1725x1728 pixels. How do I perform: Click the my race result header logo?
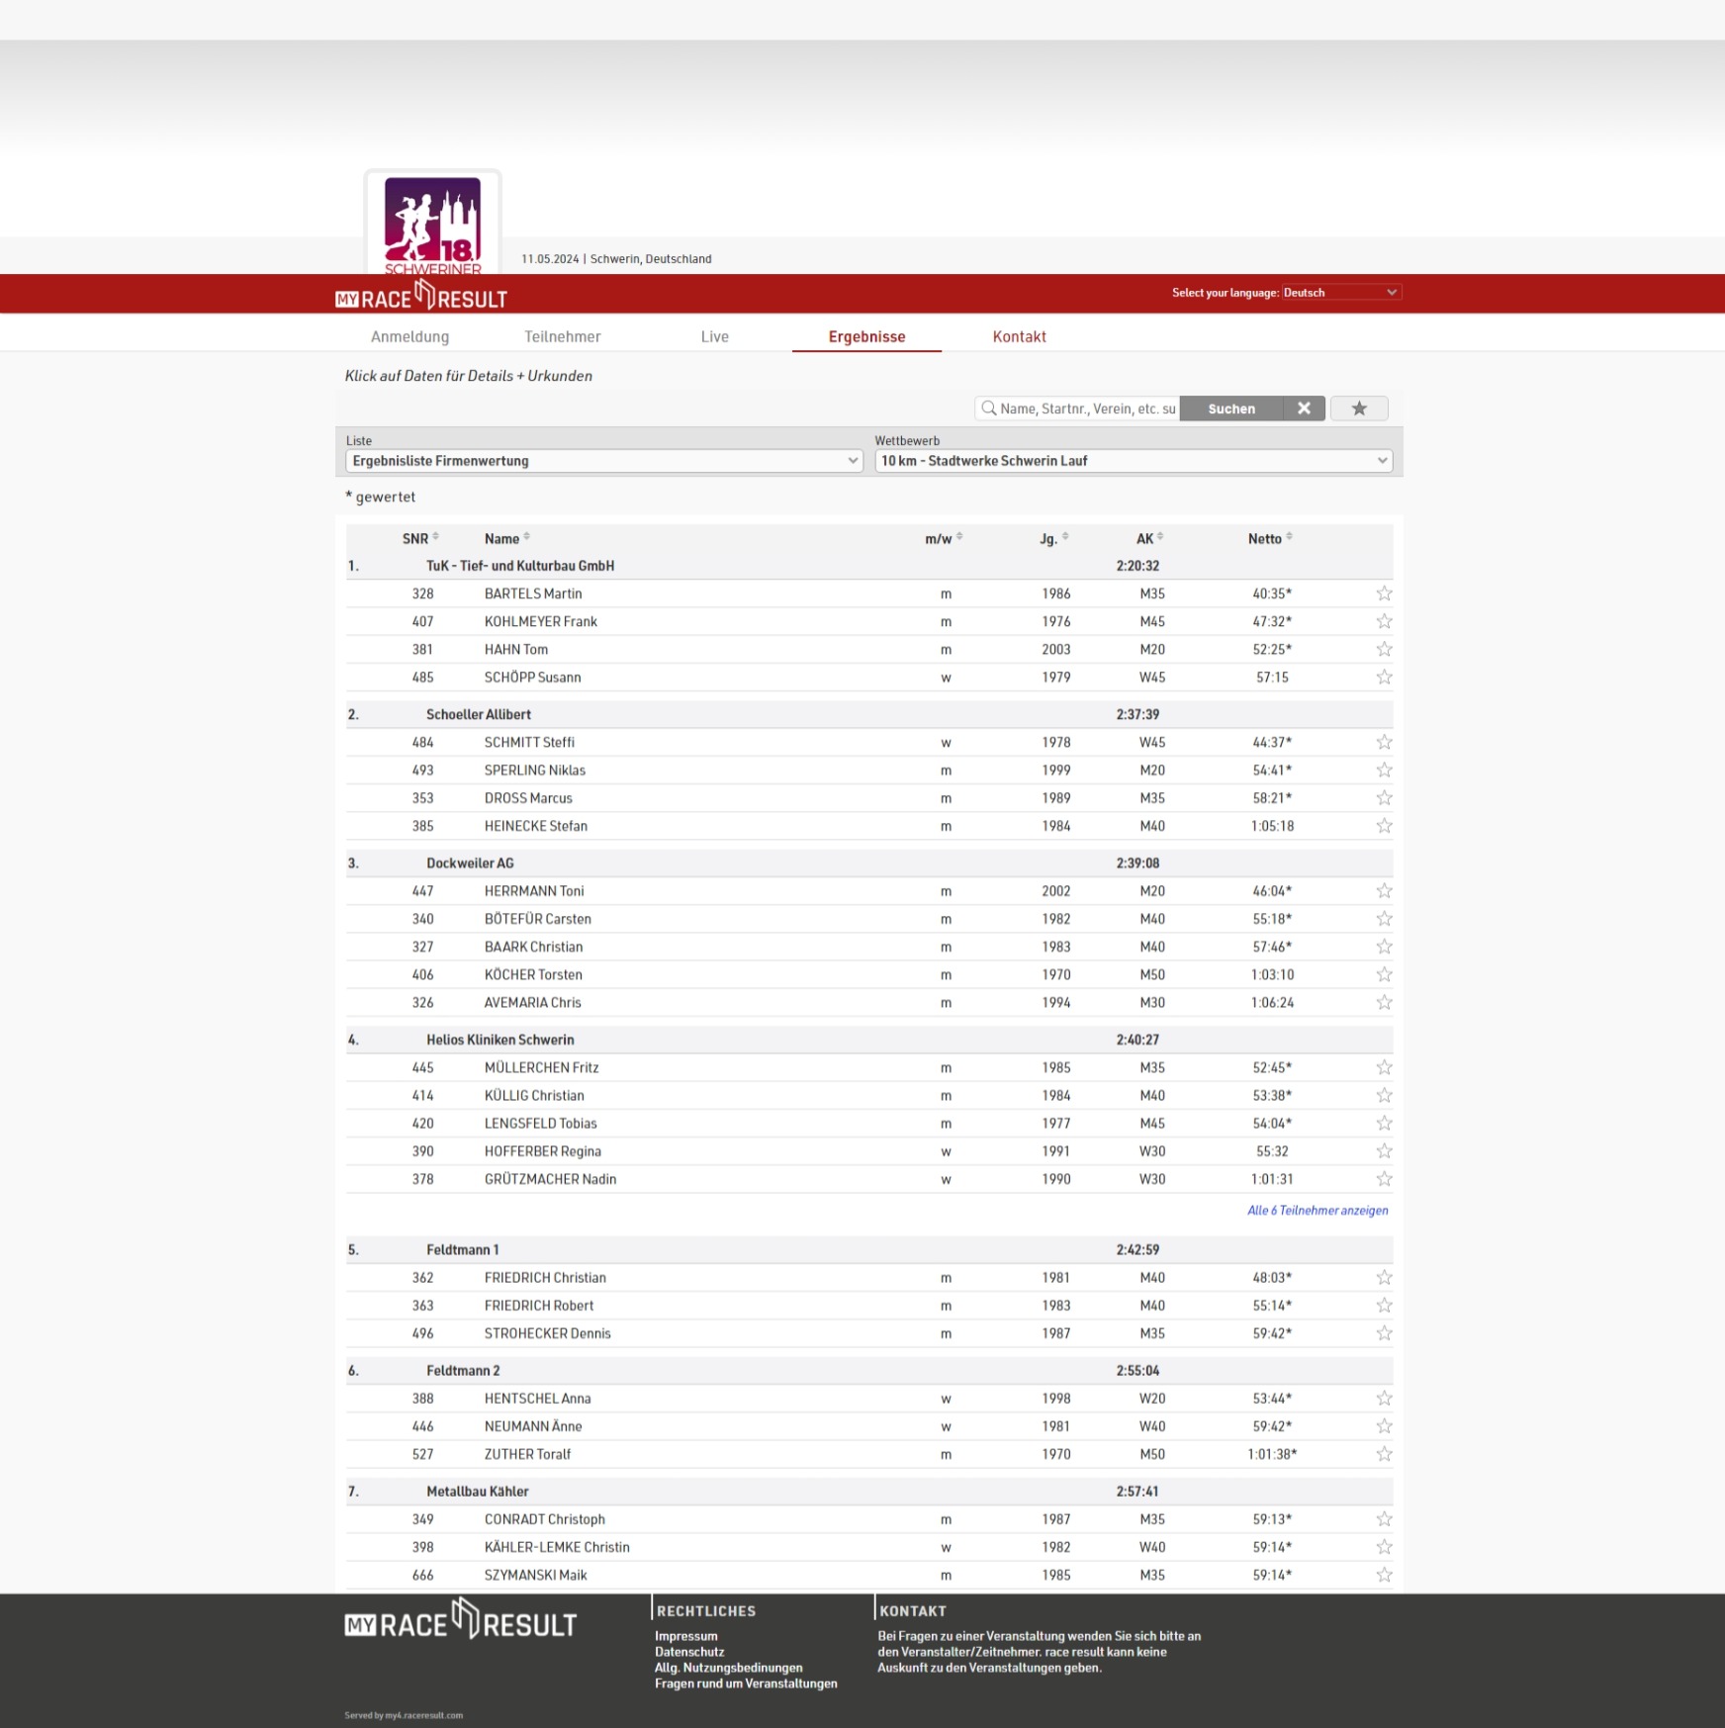click(x=421, y=296)
